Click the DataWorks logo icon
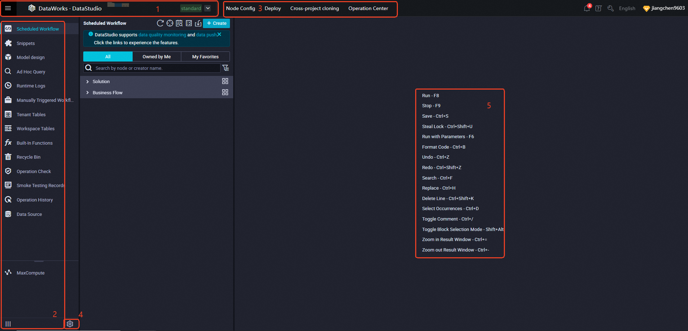 click(x=32, y=8)
